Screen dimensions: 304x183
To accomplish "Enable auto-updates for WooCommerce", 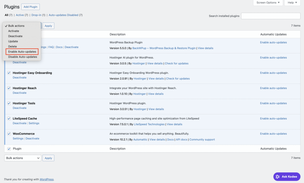I will pos(273,134).
